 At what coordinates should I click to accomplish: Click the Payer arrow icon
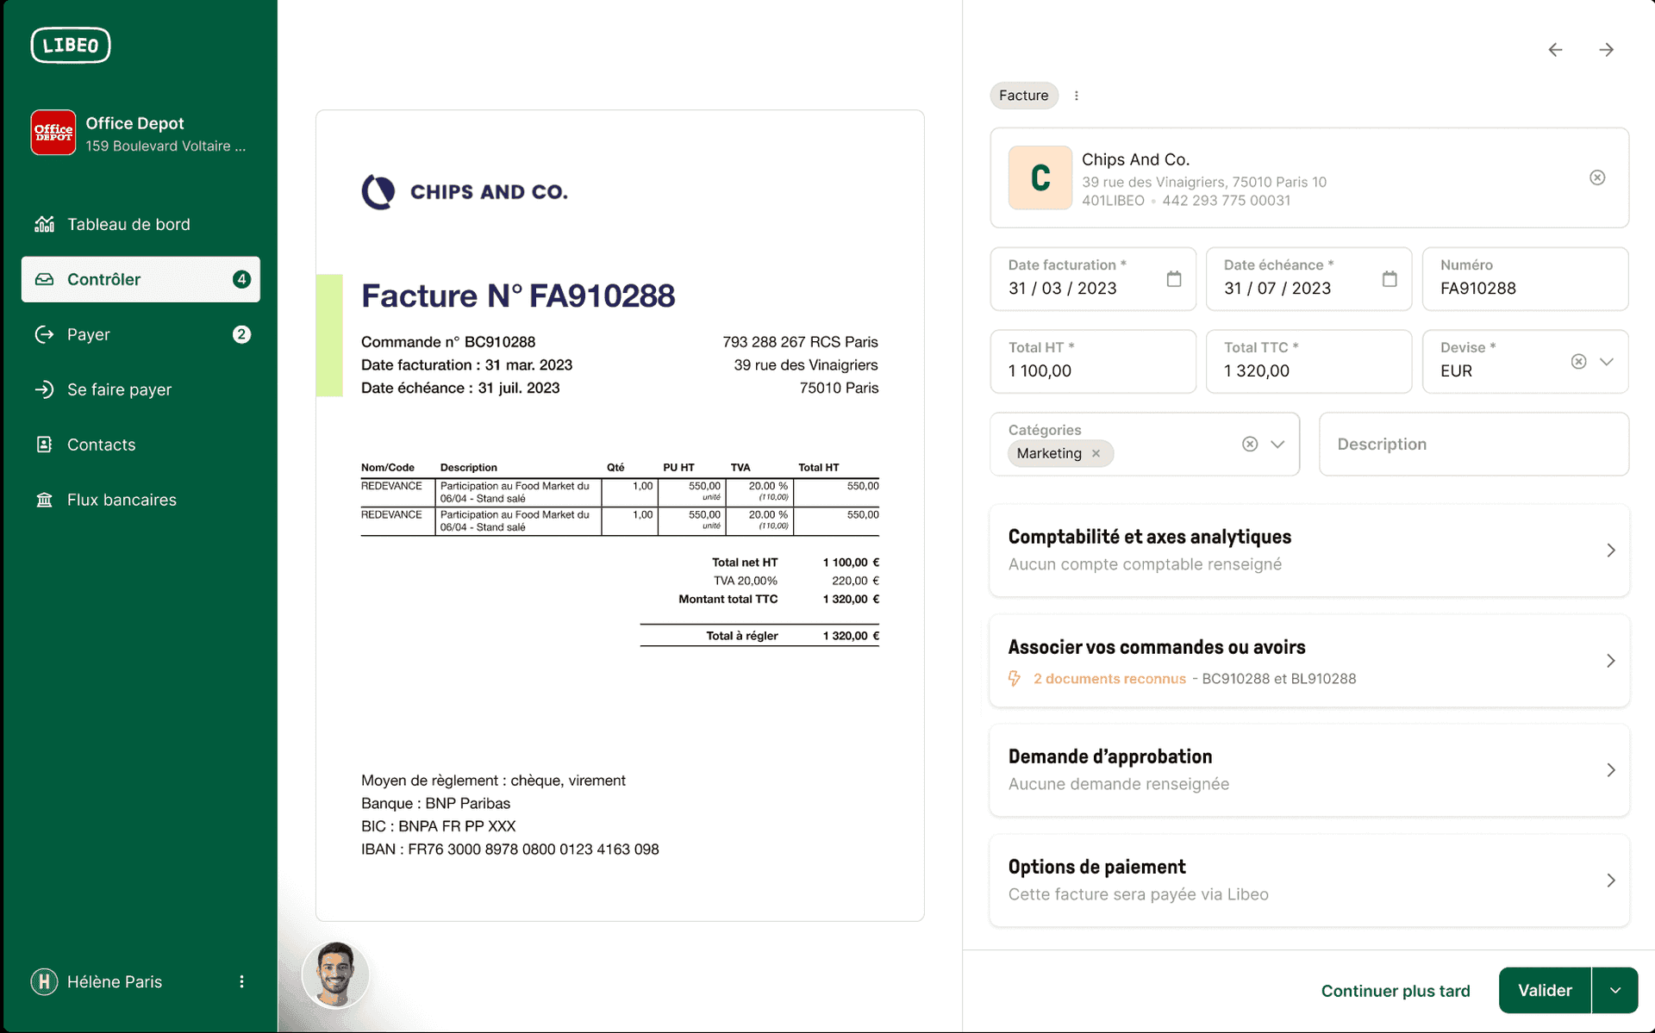pyautogui.click(x=45, y=334)
